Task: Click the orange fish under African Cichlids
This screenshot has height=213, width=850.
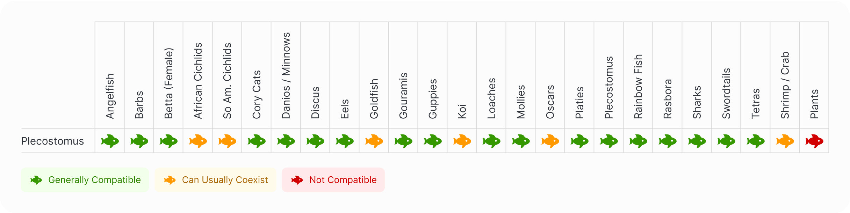Action: (198, 141)
